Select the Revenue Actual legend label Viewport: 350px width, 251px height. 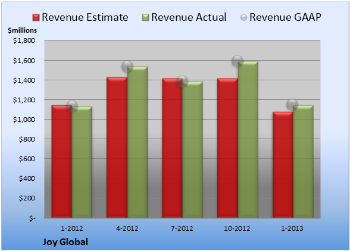[x=189, y=17]
